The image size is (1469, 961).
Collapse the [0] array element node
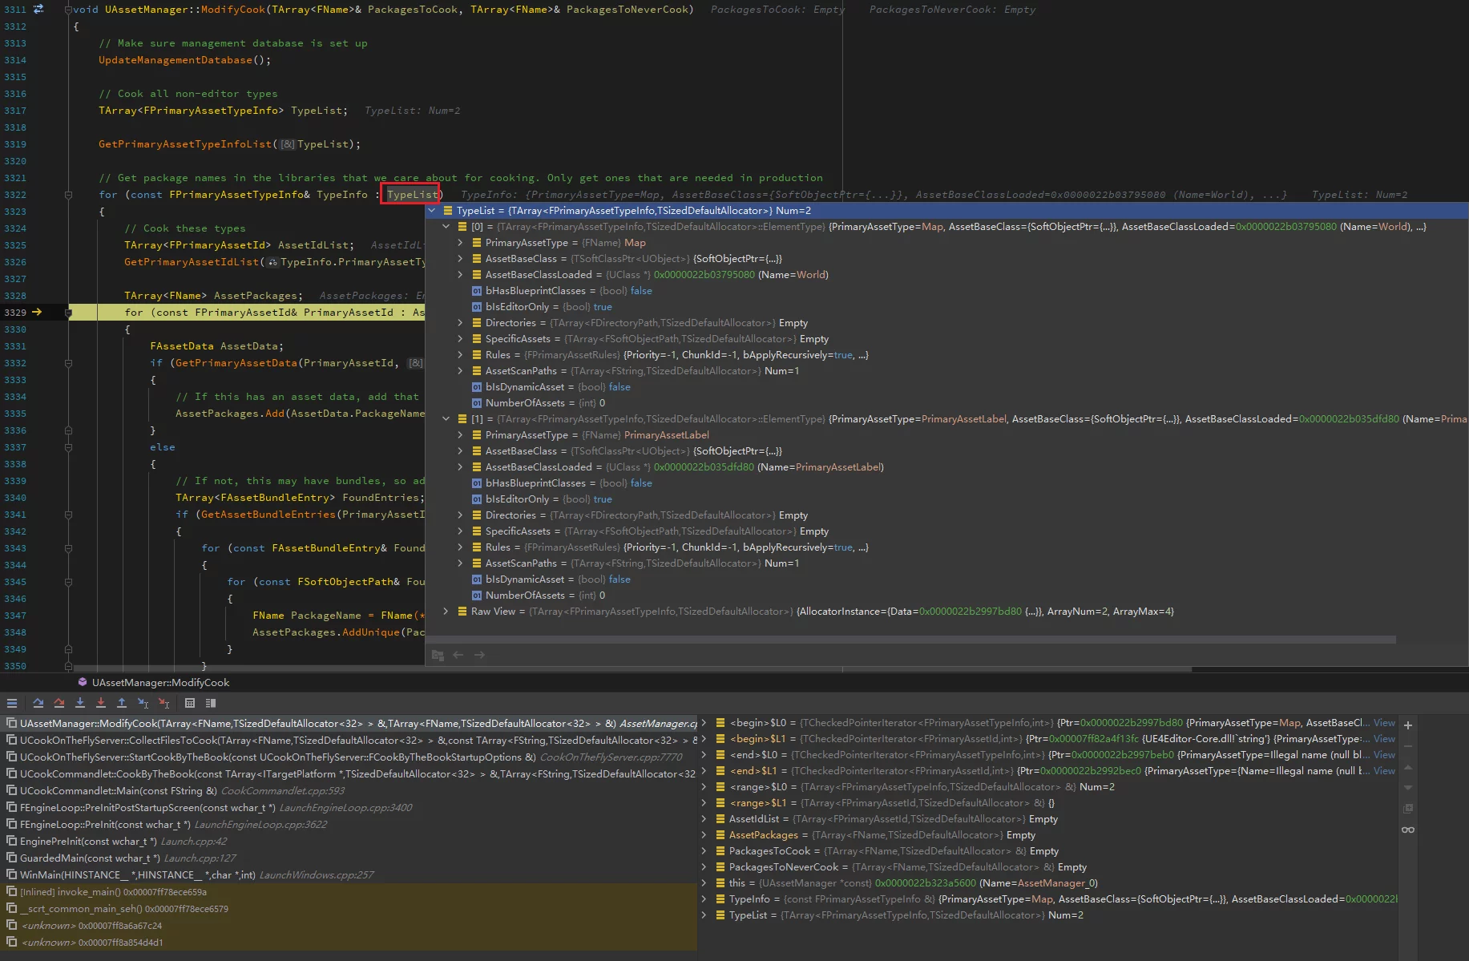click(446, 227)
